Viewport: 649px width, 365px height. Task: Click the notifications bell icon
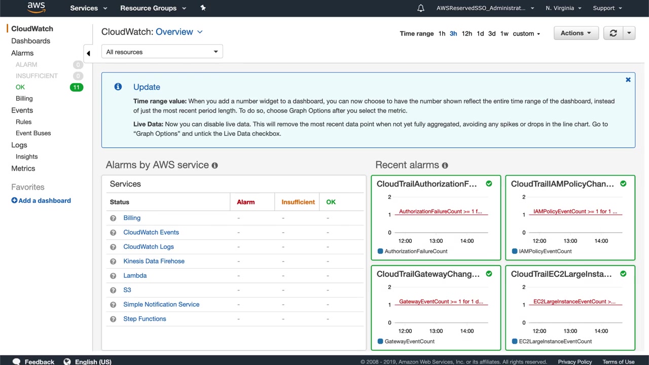pyautogui.click(x=420, y=8)
